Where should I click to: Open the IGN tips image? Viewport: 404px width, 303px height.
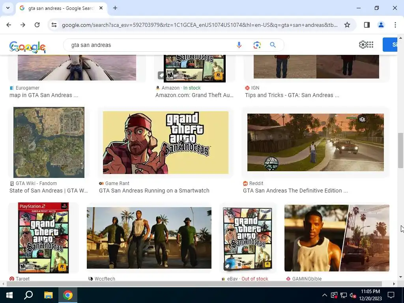coord(316,66)
